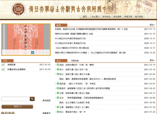Image resolution: width=157 pixels, height=114 pixels.
Task: Switch carousel to slide 2
Action: pyautogui.click(x=36, y=53)
